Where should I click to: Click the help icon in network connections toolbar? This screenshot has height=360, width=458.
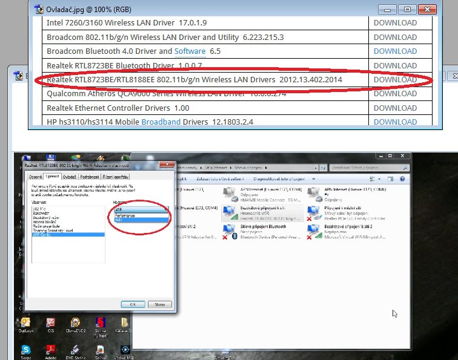click(x=402, y=179)
